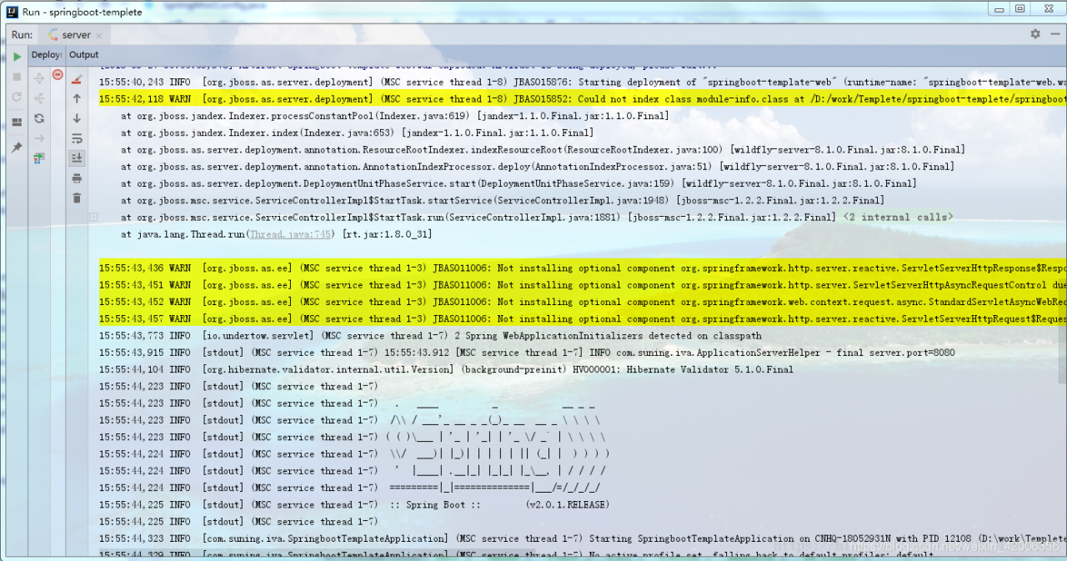
Task: Expand the folded internal calls gutter marker
Action: (93, 218)
